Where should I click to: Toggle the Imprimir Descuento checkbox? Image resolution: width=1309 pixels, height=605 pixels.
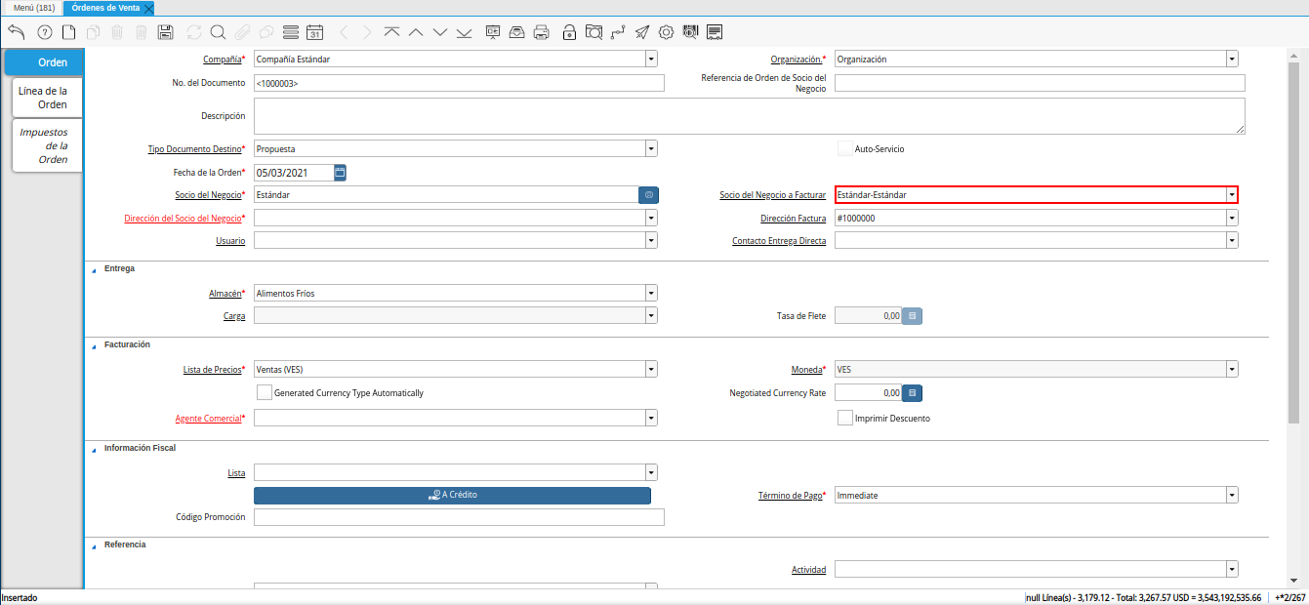coord(845,418)
